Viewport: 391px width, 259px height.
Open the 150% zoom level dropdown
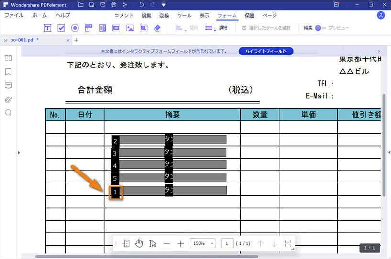[x=202, y=243]
